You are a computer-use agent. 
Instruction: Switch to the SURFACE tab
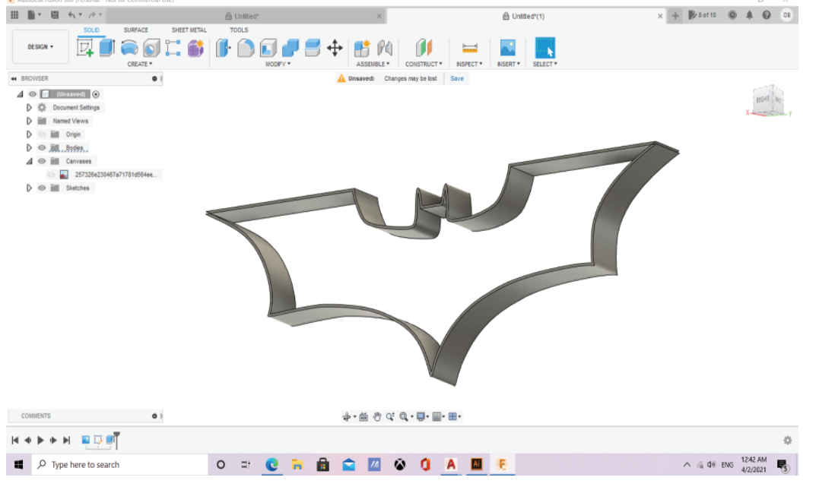[x=136, y=30]
